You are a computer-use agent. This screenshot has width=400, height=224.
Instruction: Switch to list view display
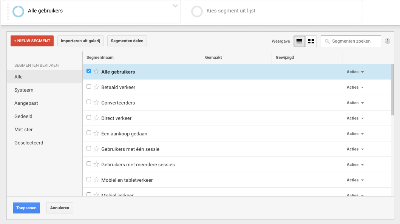[x=300, y=41]
